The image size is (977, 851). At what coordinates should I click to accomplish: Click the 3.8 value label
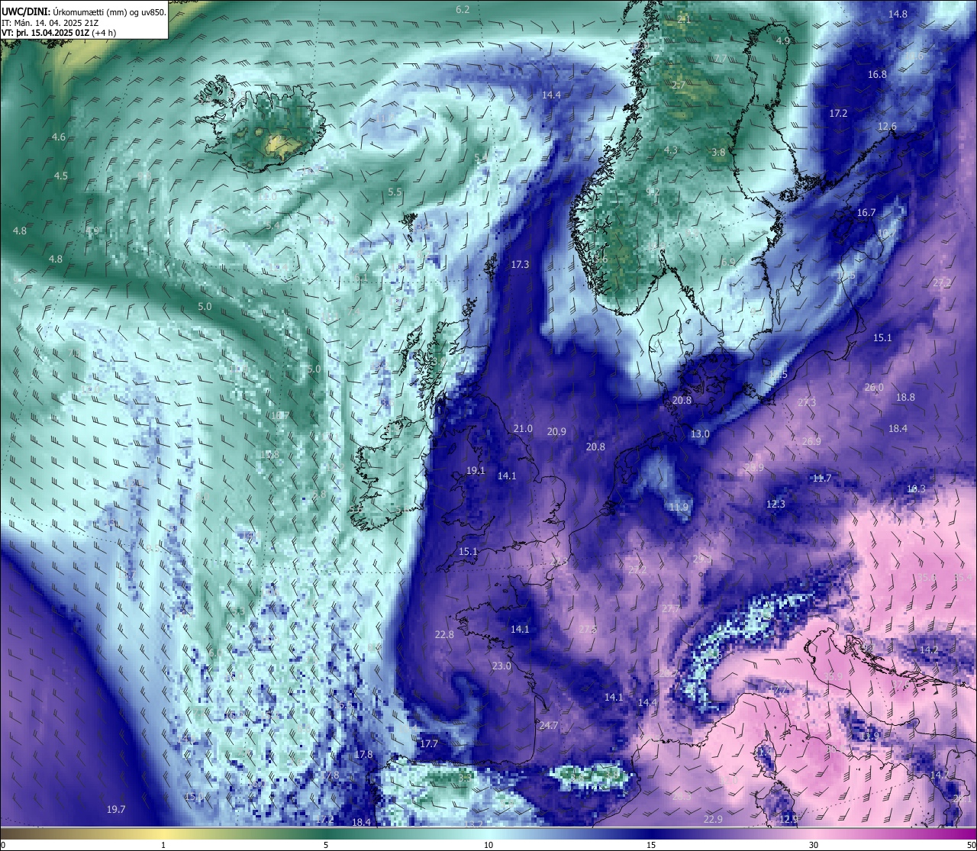(718, 153)
